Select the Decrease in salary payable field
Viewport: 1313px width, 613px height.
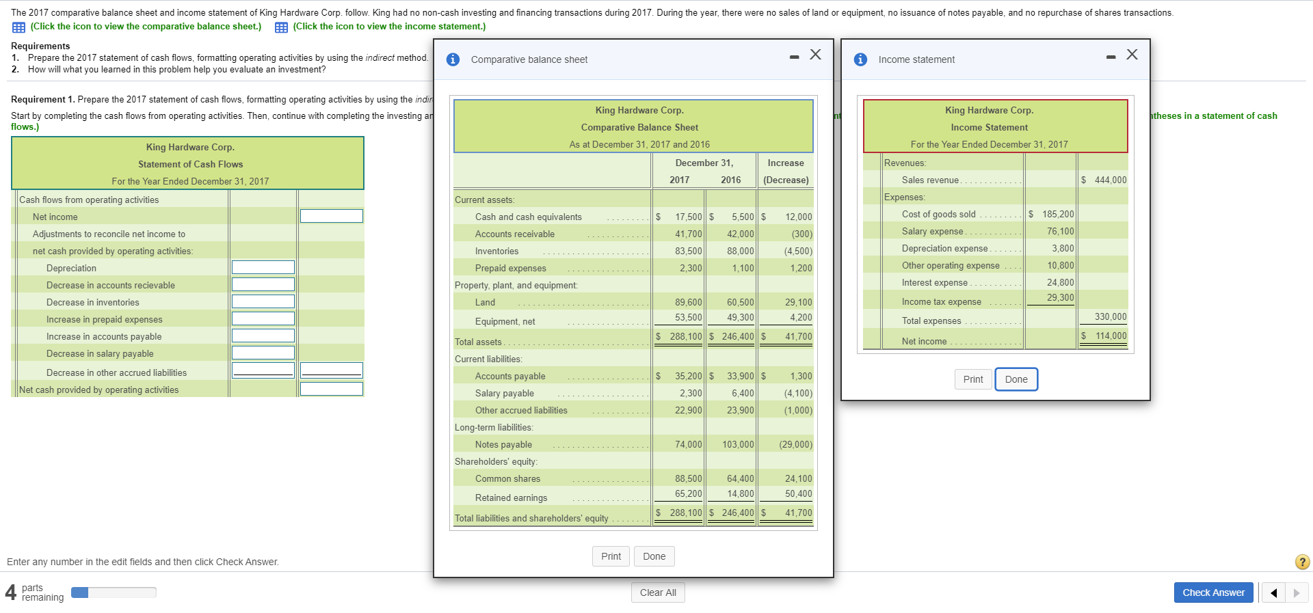point(263,353)
